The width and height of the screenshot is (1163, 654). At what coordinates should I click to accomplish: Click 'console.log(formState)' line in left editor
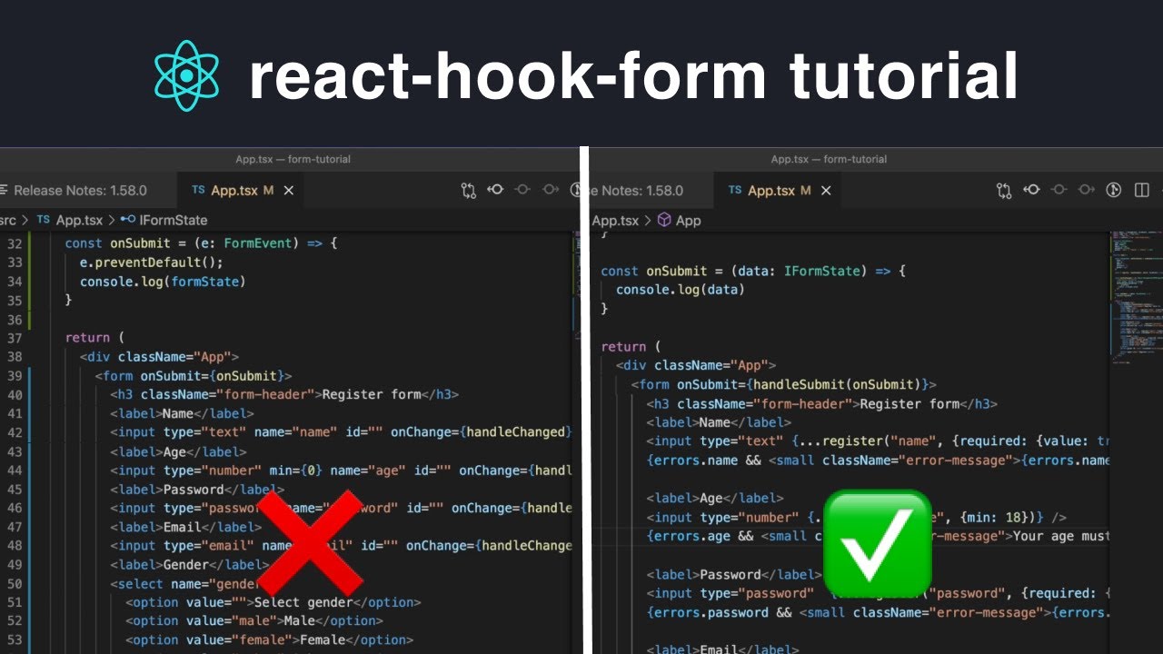coord(163,282)
